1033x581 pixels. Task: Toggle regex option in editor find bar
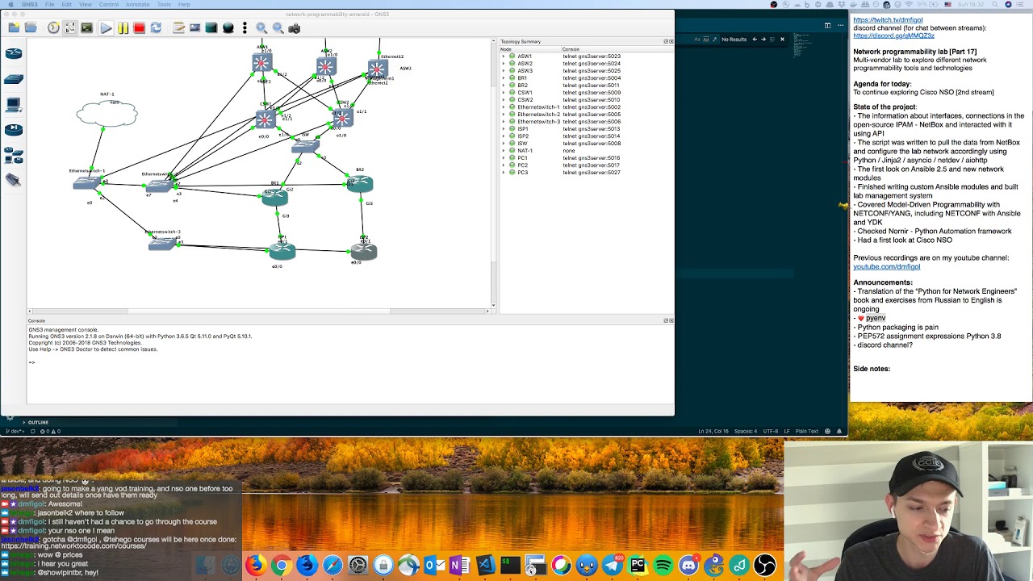[715, 39]
